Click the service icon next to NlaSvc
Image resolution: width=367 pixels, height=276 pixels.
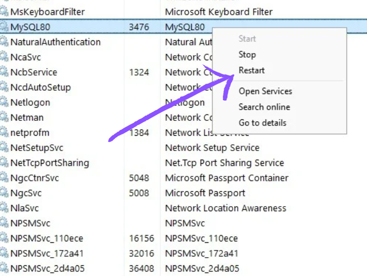click(x=5, y=208)
